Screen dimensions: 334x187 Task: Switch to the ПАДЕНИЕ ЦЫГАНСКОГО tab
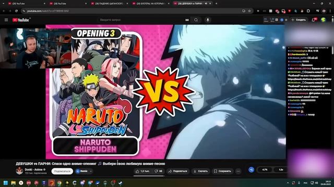[x=109, y=4]
